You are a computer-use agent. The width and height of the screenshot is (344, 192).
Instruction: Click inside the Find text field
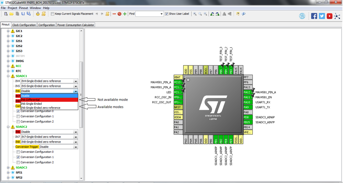[148, 14]
